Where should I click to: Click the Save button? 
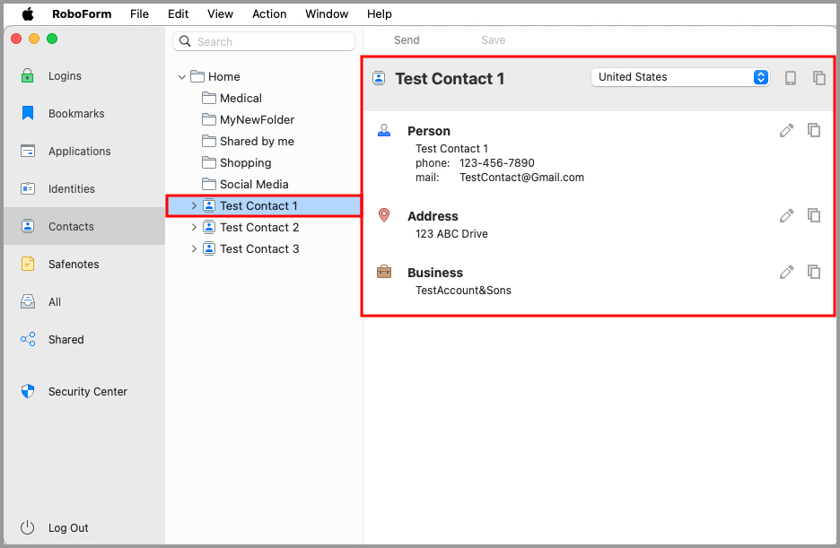(494, 40)
